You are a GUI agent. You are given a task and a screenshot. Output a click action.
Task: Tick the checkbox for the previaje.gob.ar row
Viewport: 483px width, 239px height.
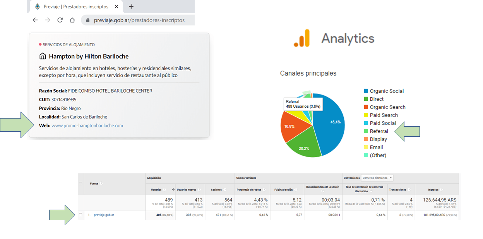80,215
